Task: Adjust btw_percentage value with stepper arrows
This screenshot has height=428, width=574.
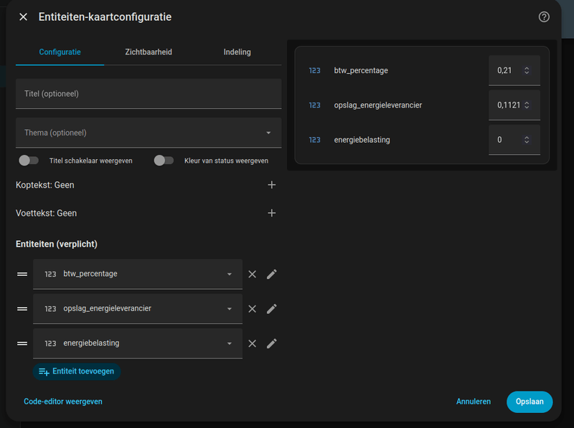Action: point(527,70)
